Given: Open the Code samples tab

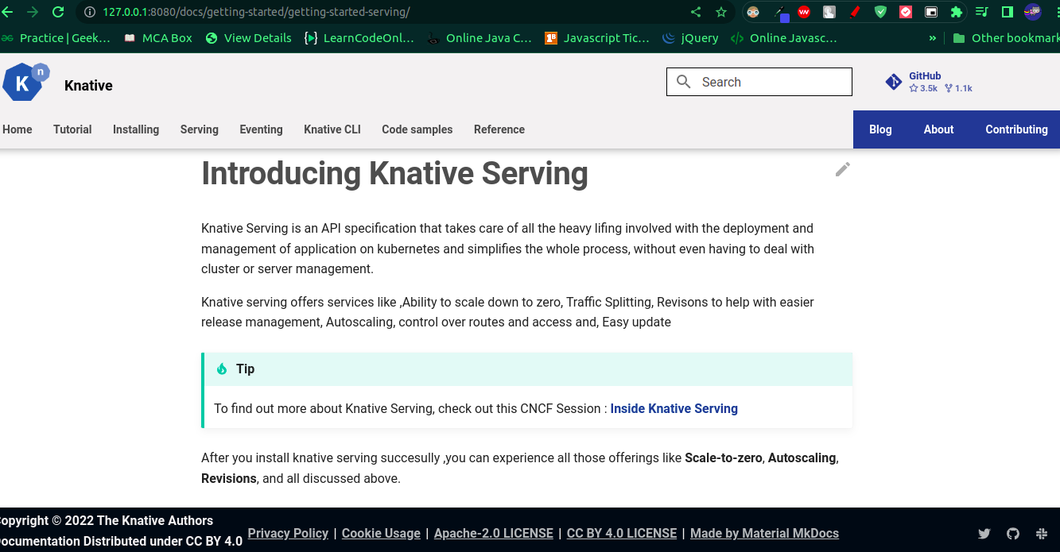Looking at the screenshot, I should pos(417,129).
